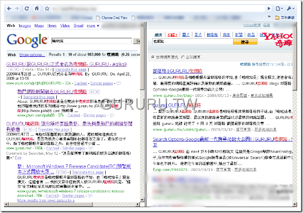The width and height of the screenshot is (303, 213).
Task: Switch to Yahoo 商品 tab
Action: (x=251, y=35)
